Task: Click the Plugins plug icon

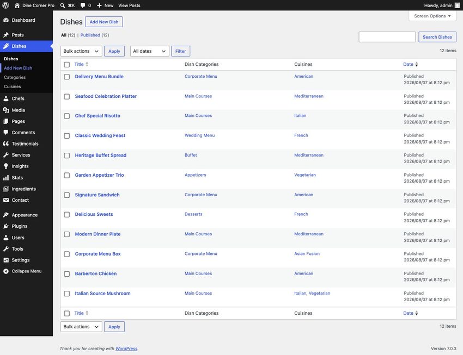Action: pyautogui.click(x=6, y=226)
